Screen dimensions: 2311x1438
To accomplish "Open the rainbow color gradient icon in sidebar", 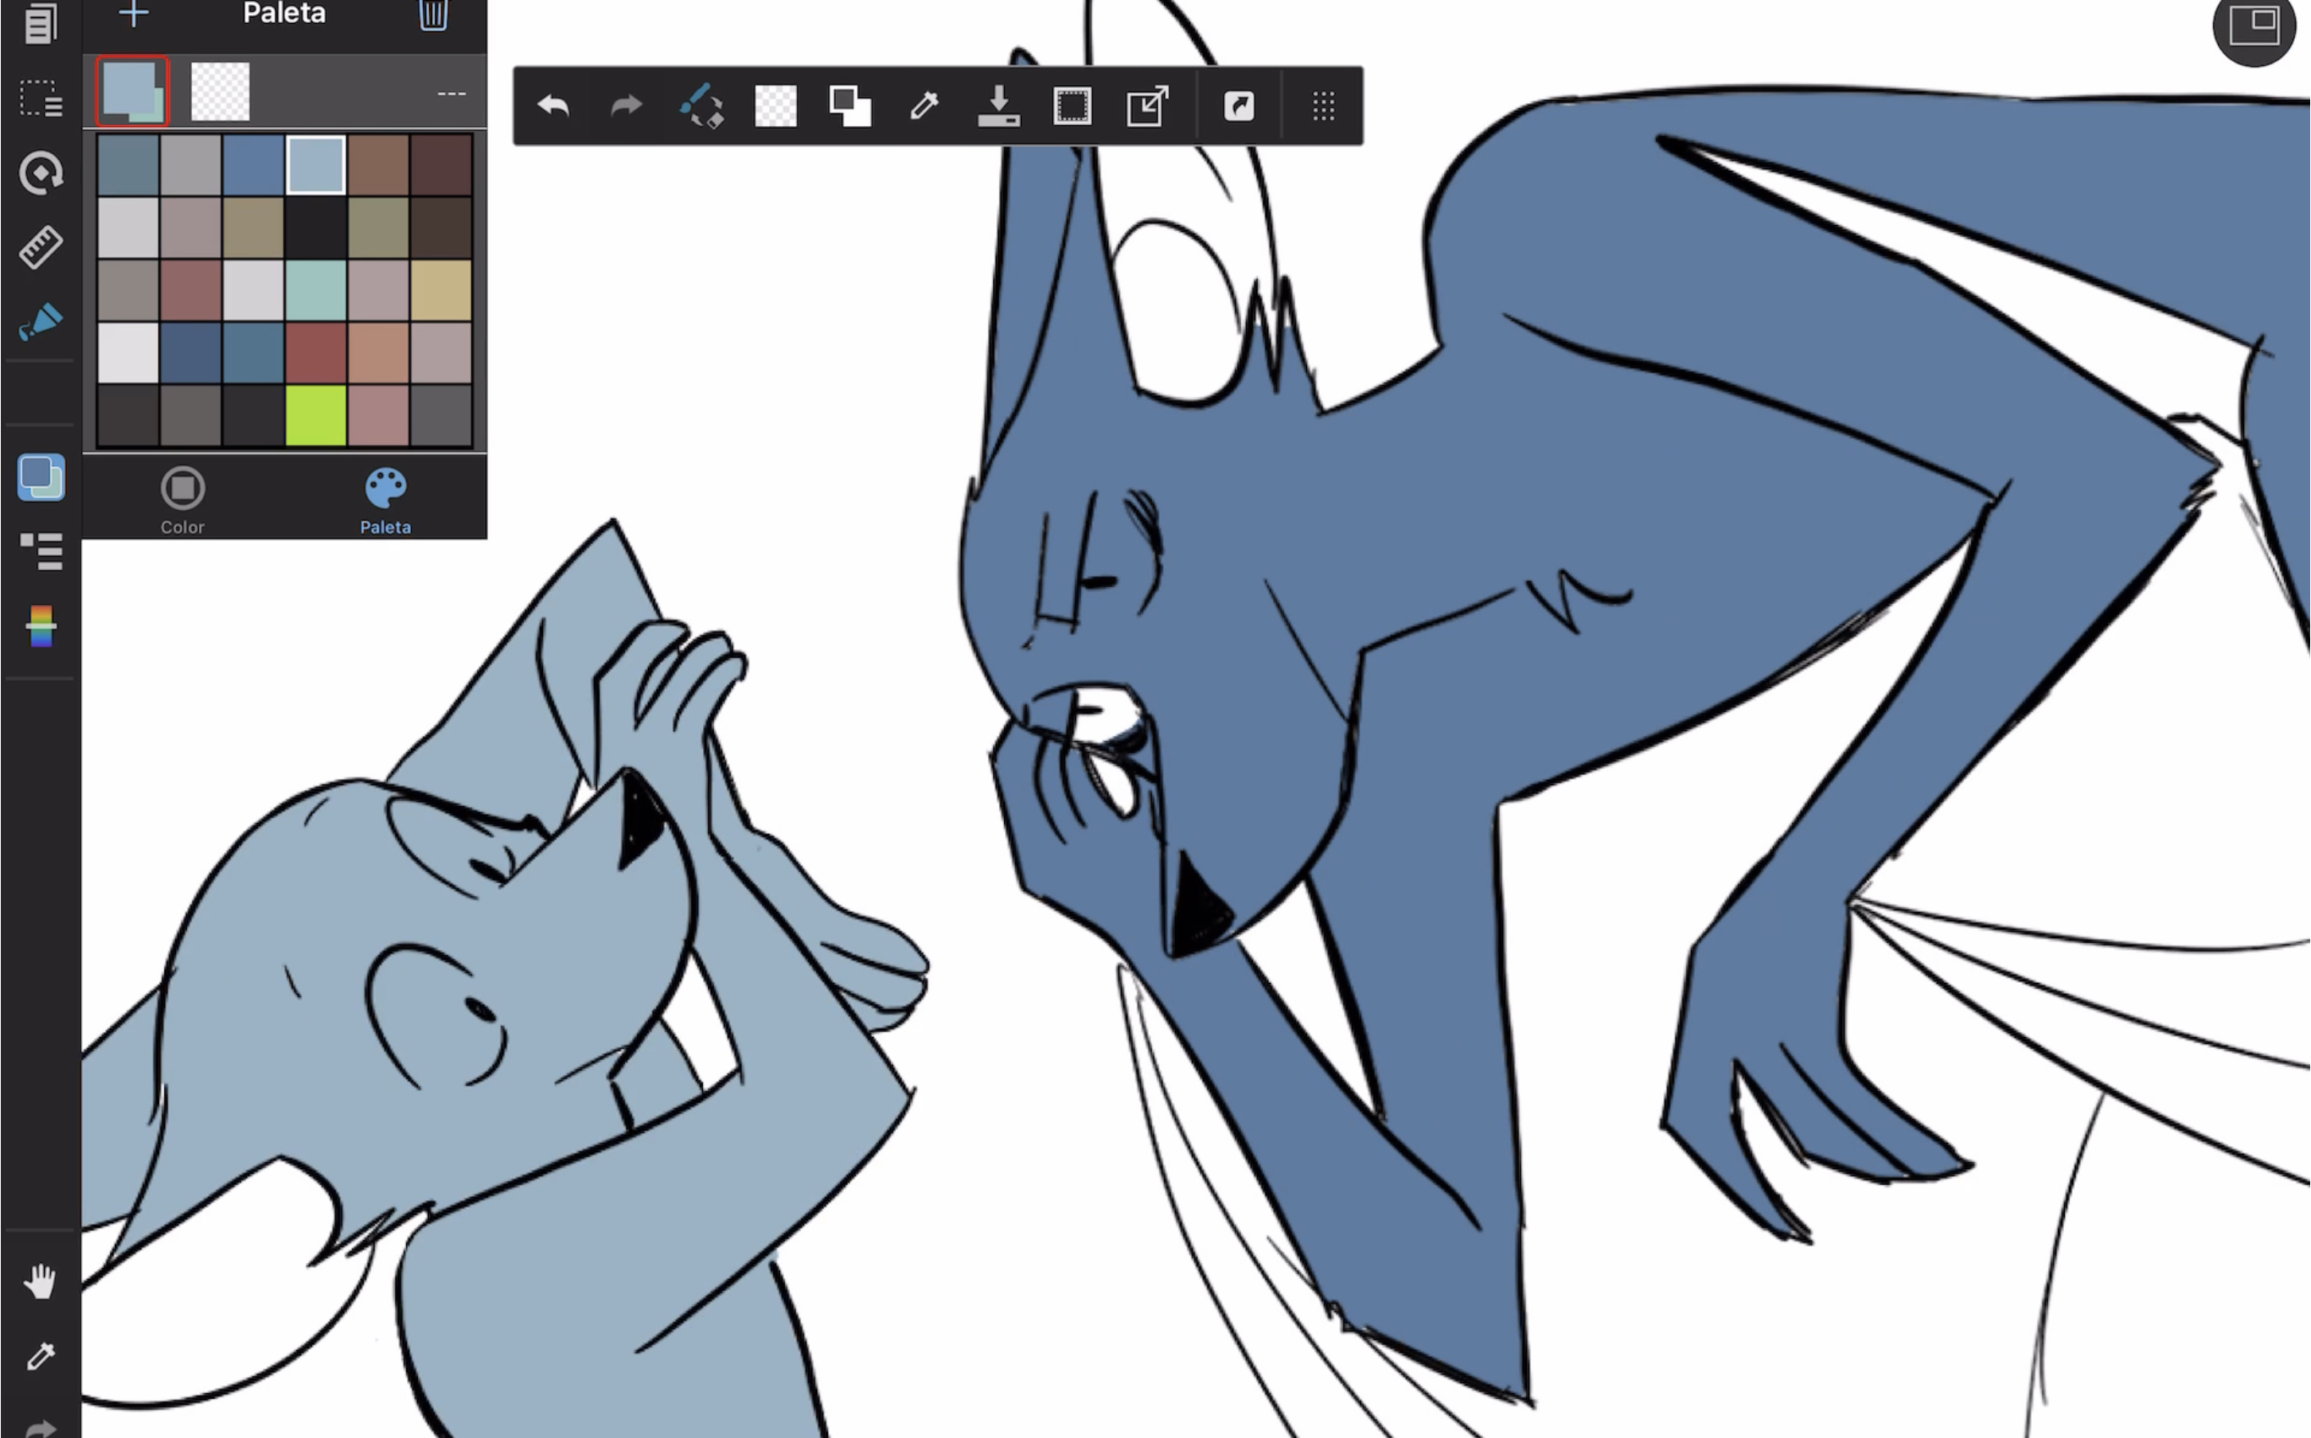I will point(41,627).
